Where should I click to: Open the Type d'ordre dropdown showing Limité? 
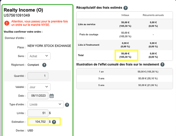(46, 104)
